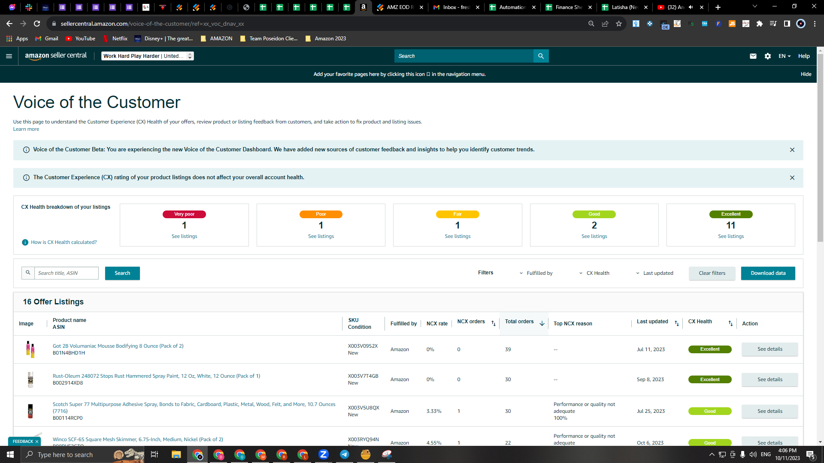Sort listings by Last updated
This screenshot has height=463, width=824.
click(x=677, y=323)
